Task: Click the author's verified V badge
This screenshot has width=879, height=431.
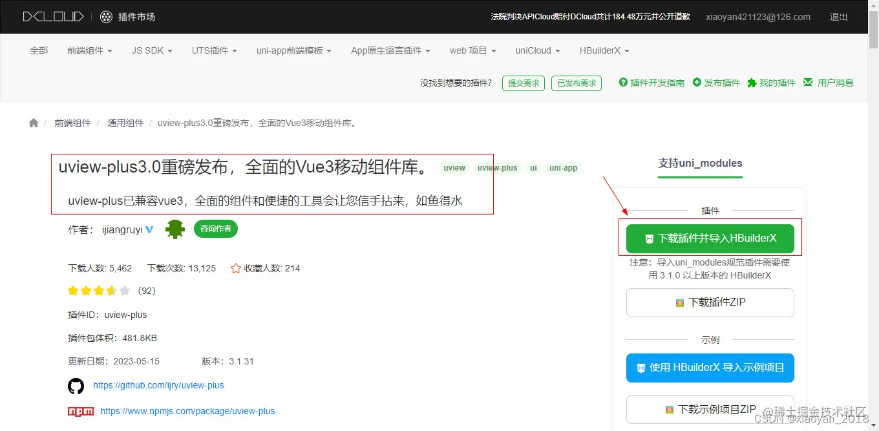Action: click(x=149, y=229)
